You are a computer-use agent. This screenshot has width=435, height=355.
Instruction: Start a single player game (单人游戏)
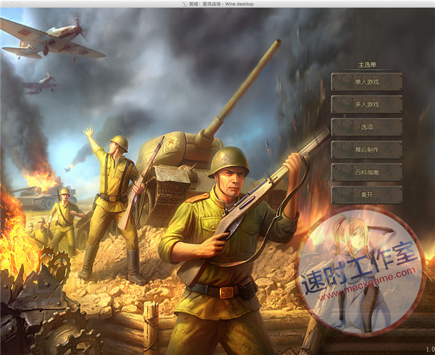[367, 82]
